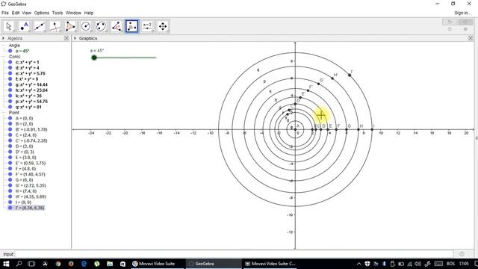Click the α slider handle
The height and width of the screenshot is (269, 478).
[94, 58]
